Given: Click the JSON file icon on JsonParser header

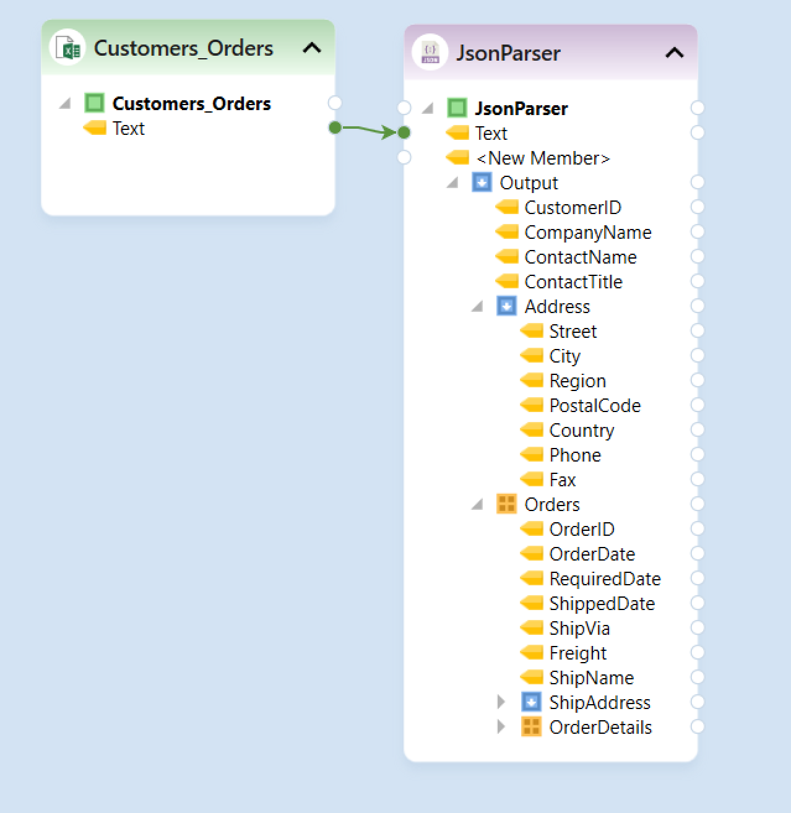Looking at the screenshot, I should (x=430, y=53).
